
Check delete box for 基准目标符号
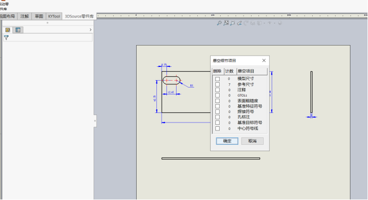coord(218,123)
